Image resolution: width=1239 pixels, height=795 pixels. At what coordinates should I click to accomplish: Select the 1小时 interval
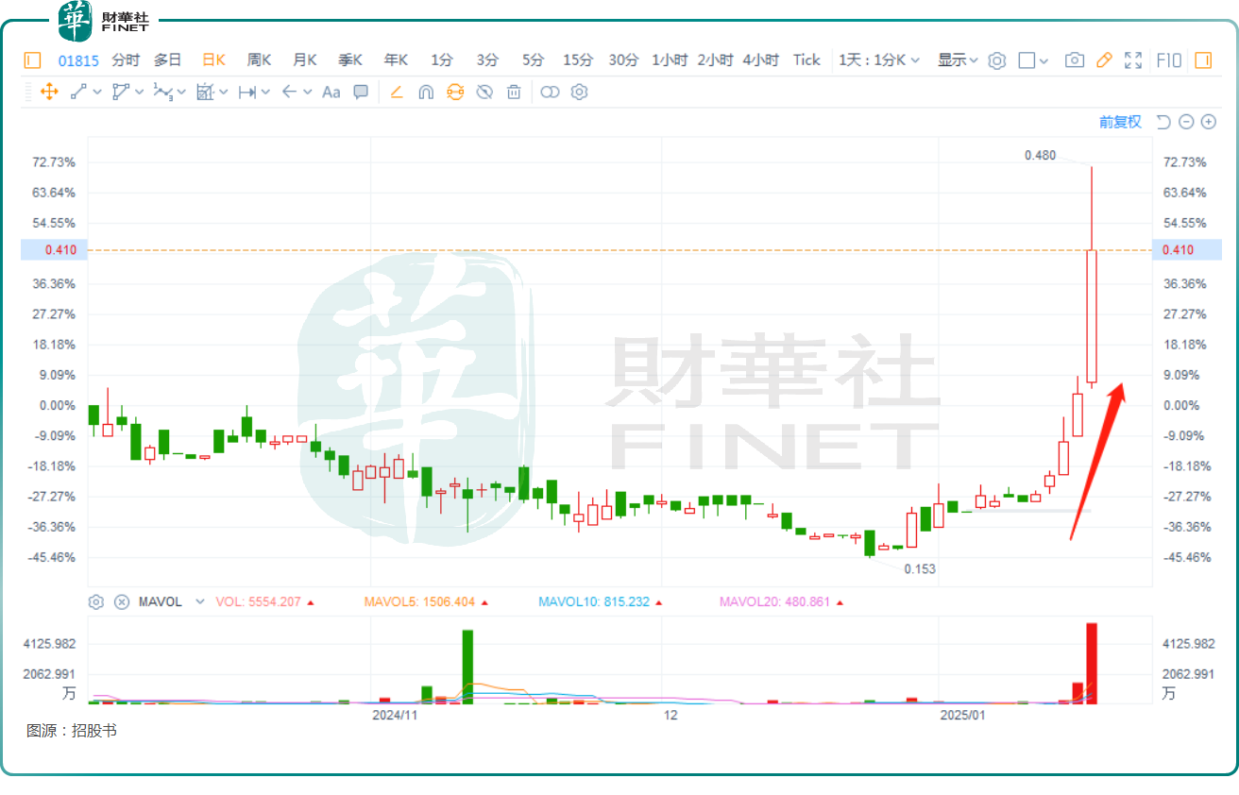click(x=670, y=60)
